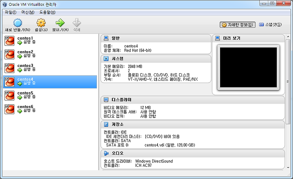293x179 pixels.
Task: Select the centos3 virtual machine
Action: 50,68
